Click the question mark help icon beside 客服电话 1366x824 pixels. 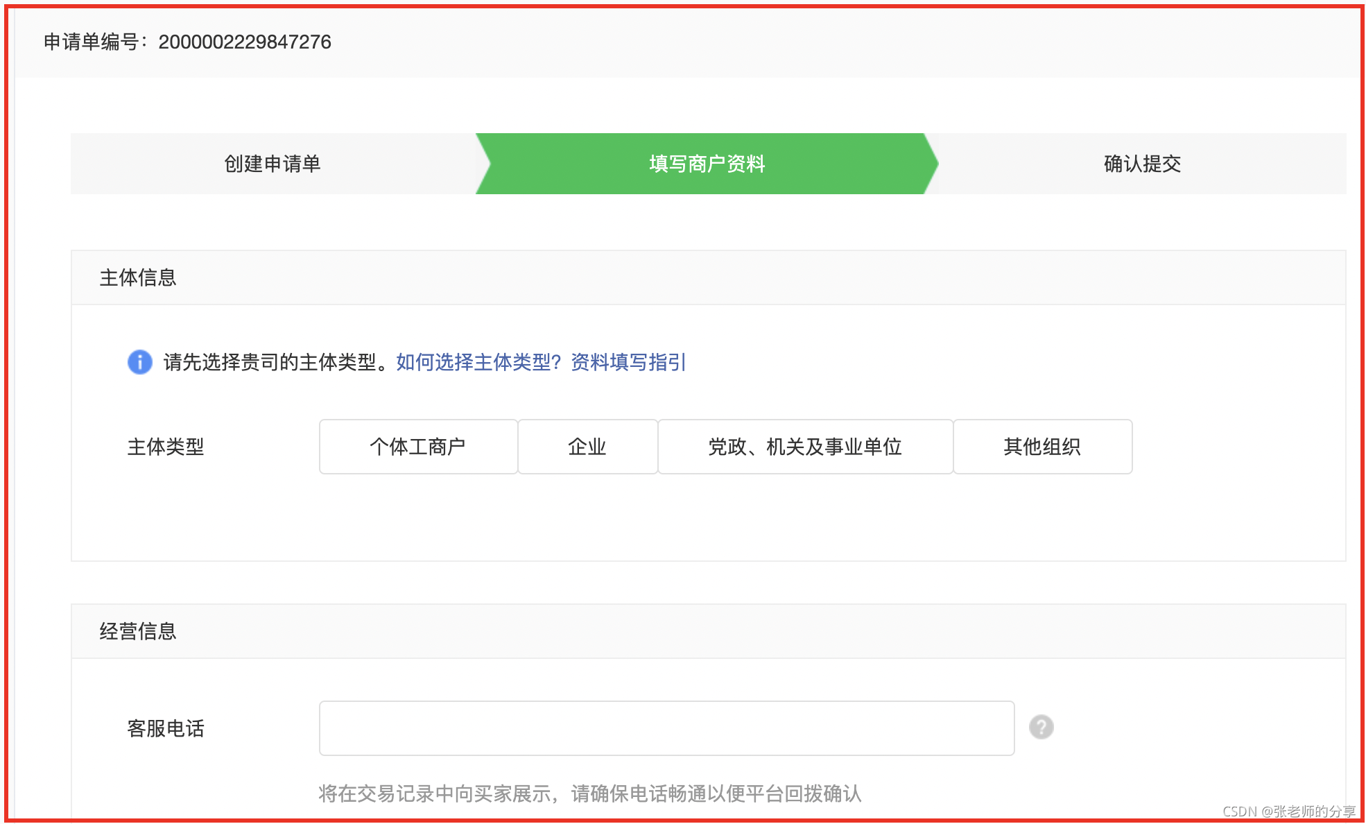click(x=1041, y=728)
